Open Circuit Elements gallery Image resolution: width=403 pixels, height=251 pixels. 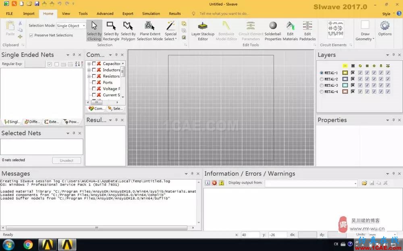[x=335, y=29]
